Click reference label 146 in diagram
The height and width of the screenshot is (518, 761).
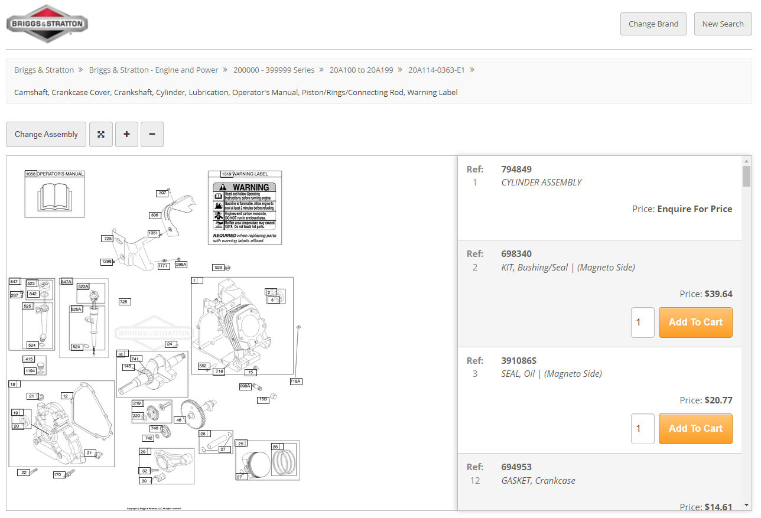click(x=127, y=366)
